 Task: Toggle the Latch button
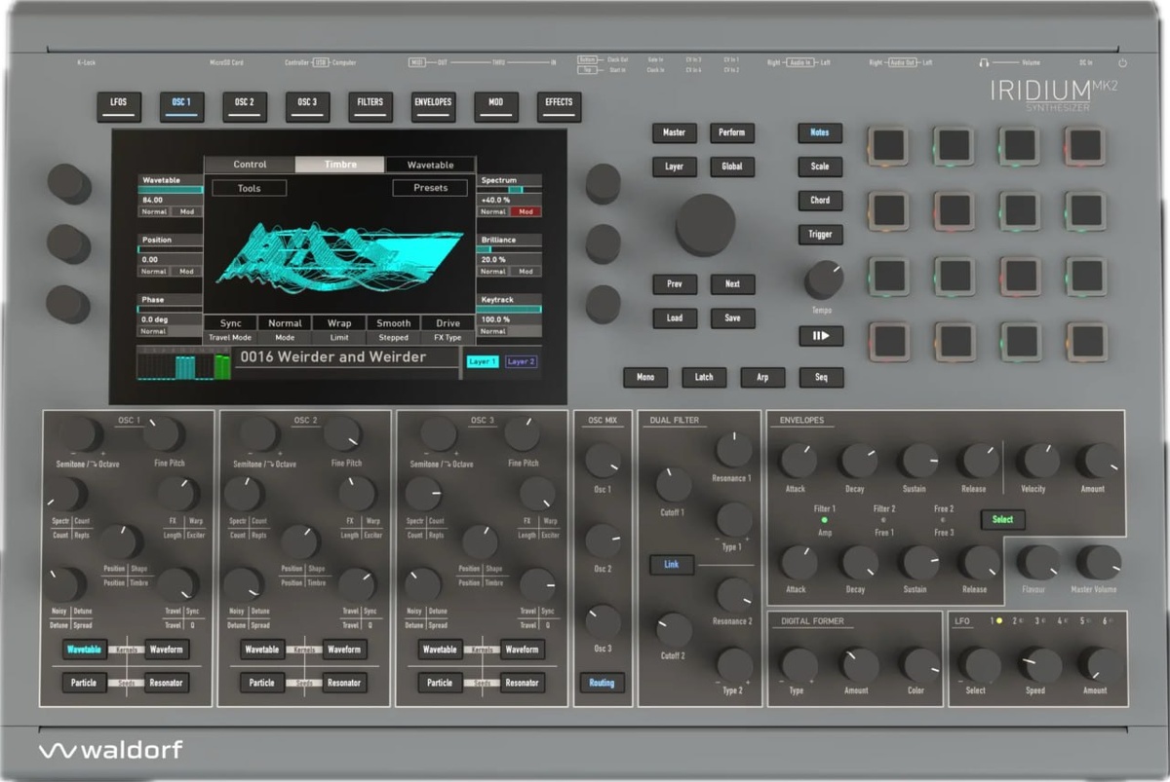[x=704, y=377]
